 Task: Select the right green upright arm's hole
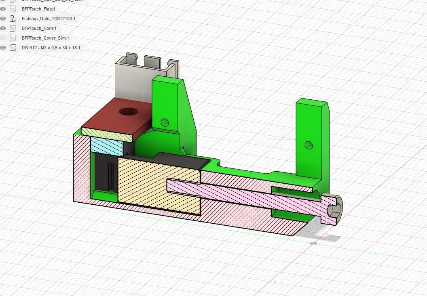pos(309,145)
